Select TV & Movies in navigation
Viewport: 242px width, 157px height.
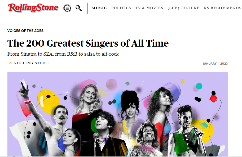click(x=149, y=8)
